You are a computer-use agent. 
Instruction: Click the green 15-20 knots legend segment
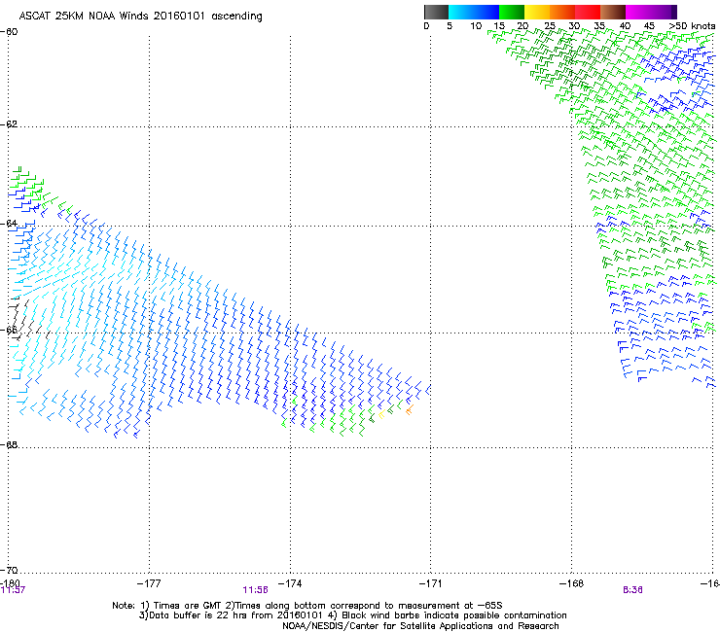(512, 12)
